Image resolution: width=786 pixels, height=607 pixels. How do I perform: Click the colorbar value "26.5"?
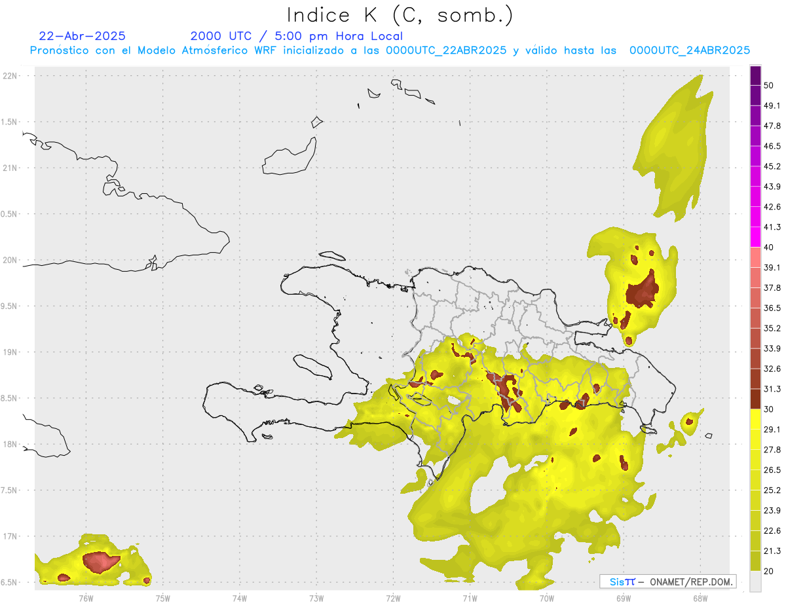pos(772,470)
